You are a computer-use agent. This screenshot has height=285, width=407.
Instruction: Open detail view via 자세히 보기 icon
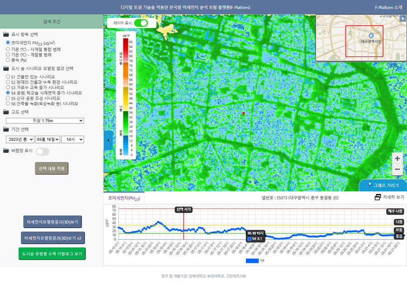pos(378,197)
